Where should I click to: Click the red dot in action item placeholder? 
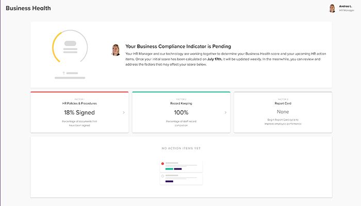click(162, 164)
